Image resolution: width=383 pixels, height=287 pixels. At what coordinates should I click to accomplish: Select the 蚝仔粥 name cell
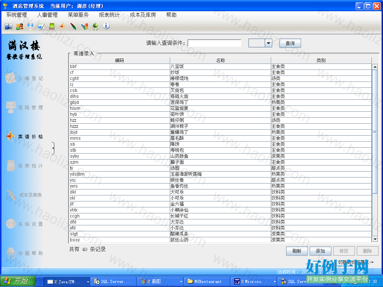point(220,120)
